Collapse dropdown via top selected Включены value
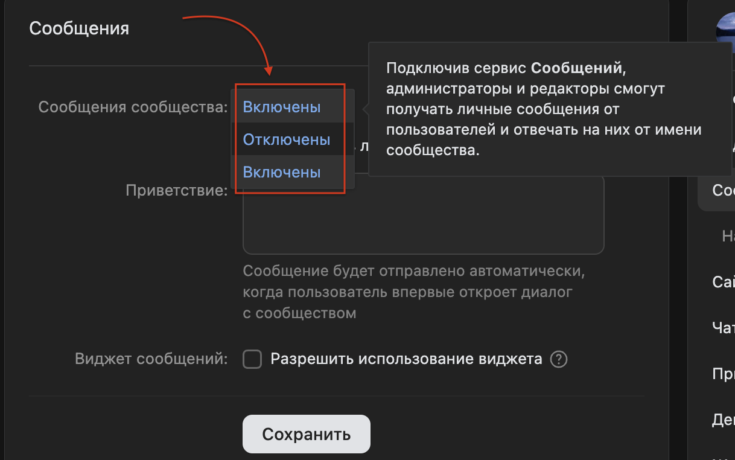 pos(282,107)
